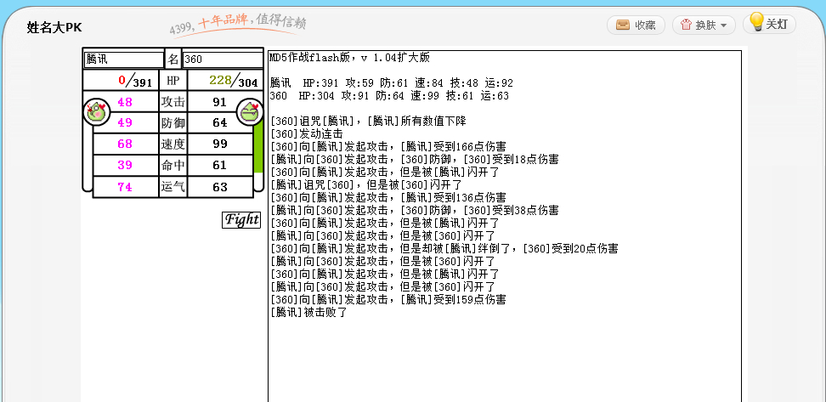
Task: Click the 运气 stat row label
Action: [x=173, y=186]
